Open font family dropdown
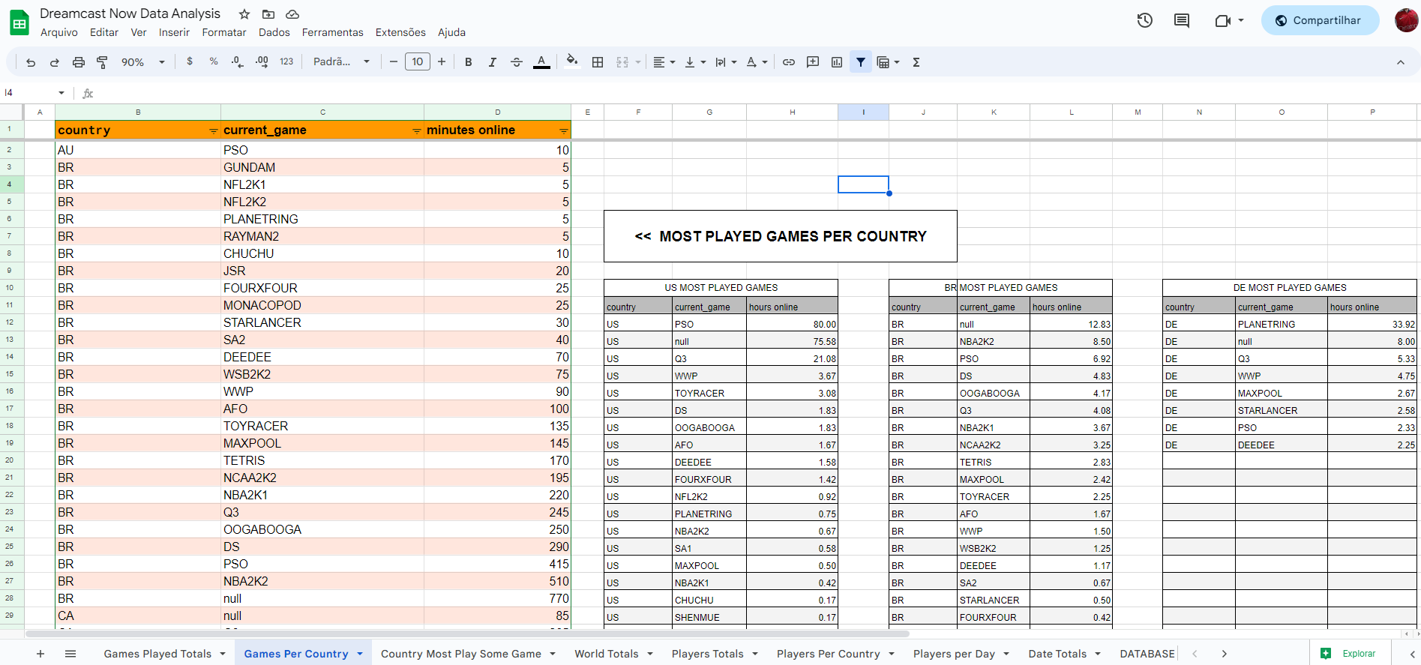Image resolution: width=1421 pixels, height=665 pixels. click(342, 62)
